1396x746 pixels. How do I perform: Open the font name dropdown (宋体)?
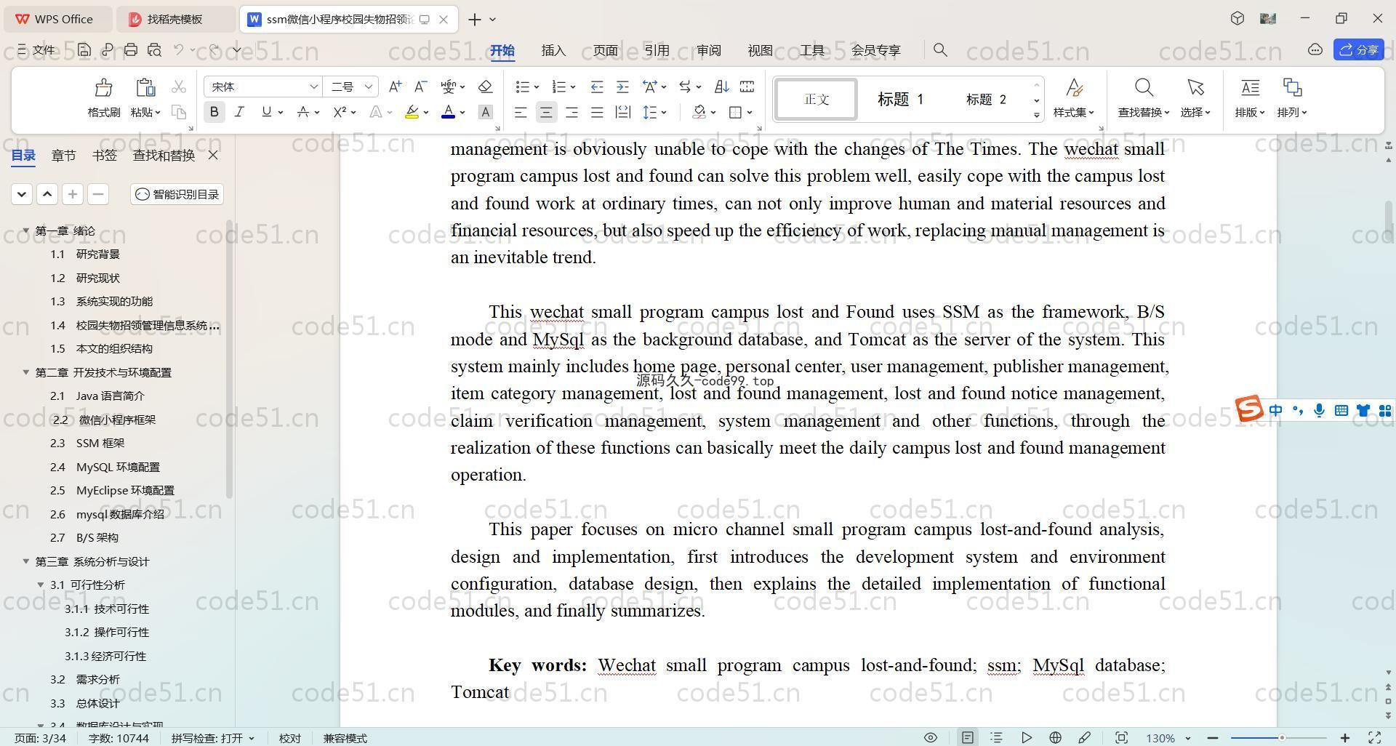313,87
